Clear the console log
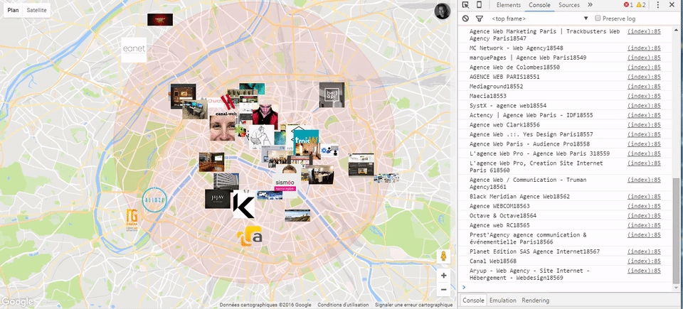683x309 pixels. pos(465,18)
